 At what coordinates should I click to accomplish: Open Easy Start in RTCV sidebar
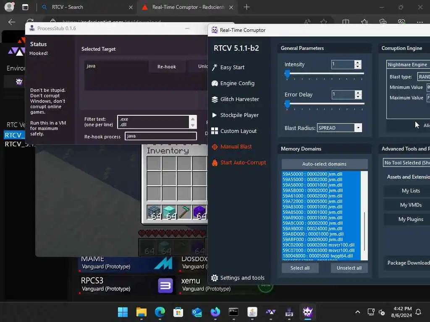228,67
